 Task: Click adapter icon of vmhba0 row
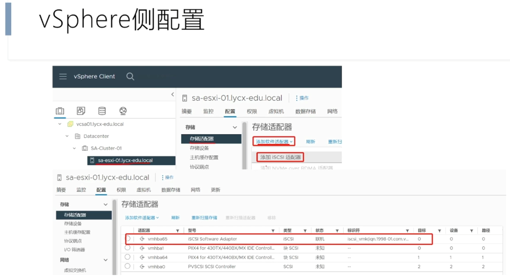point(142,267)
